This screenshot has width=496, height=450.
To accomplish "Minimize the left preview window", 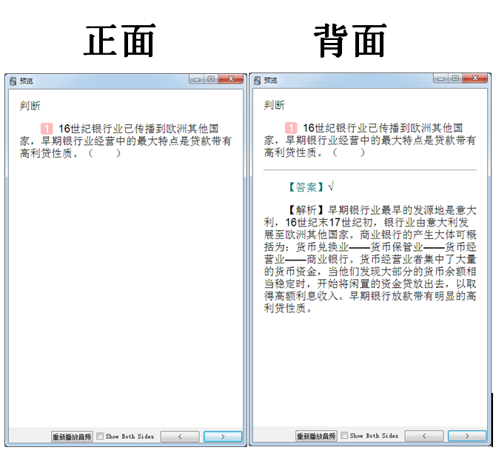I will [196, 79].
